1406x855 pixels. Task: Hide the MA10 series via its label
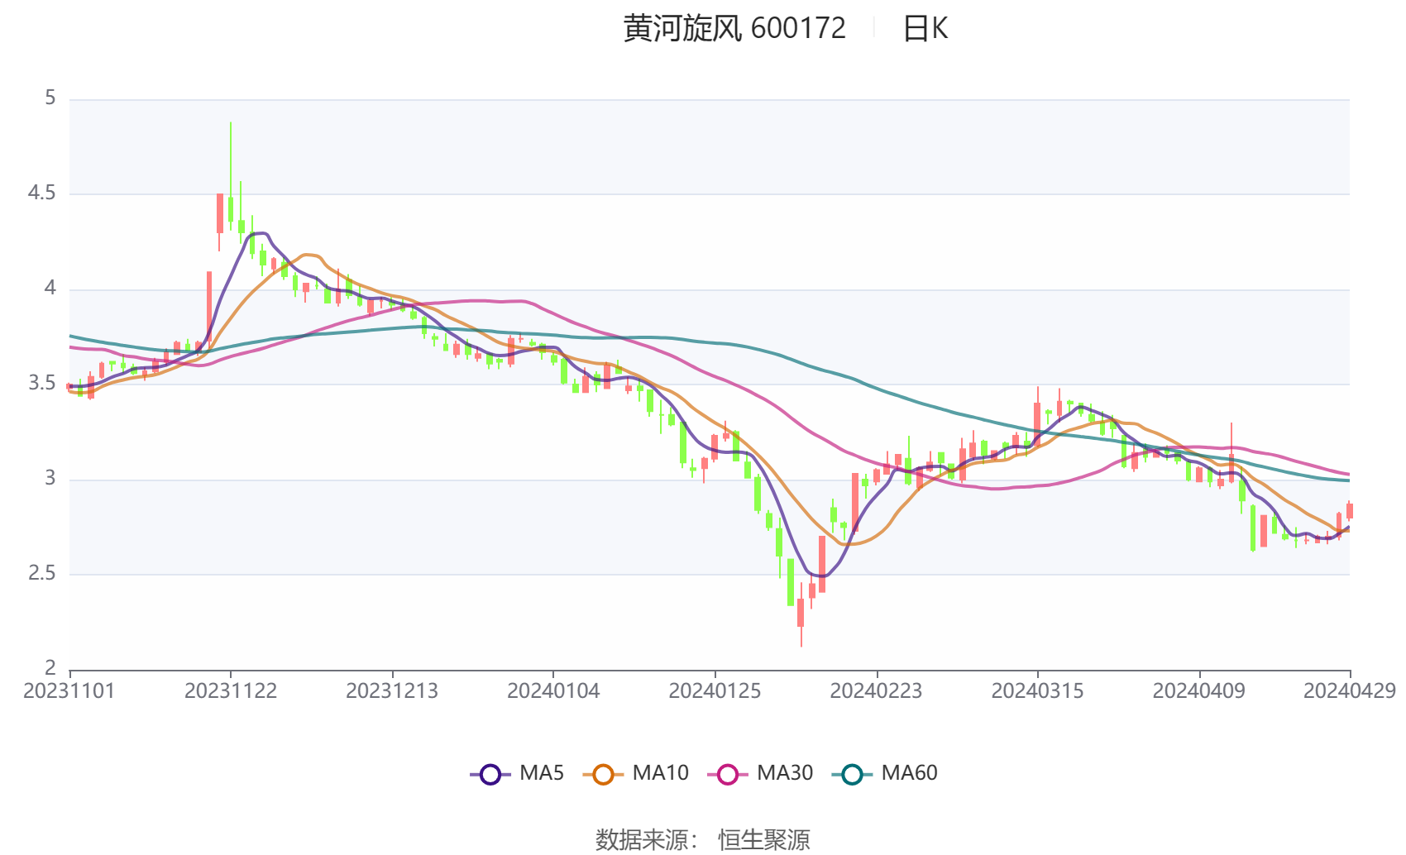[660, 773]
